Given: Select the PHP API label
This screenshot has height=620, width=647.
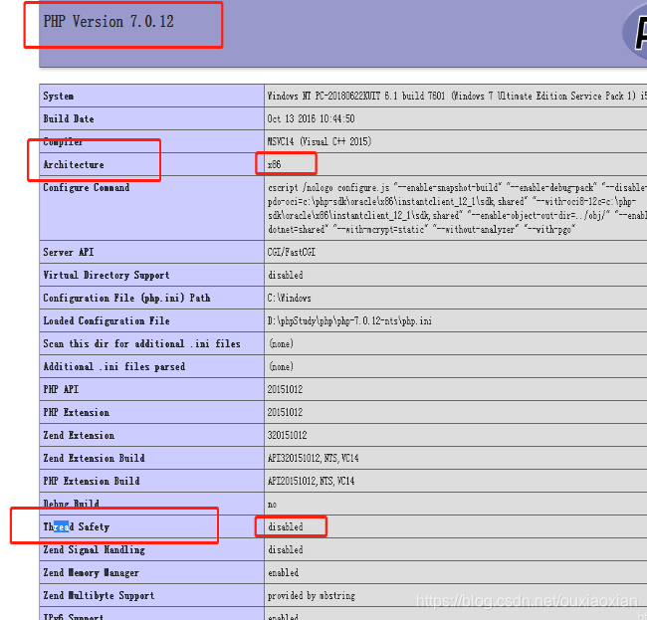Looking at the screenshot, I should click(x=61, y=389).
